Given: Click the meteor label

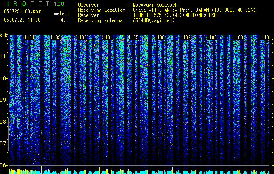Looking at the screenshot, I should (x=62, y=13).
